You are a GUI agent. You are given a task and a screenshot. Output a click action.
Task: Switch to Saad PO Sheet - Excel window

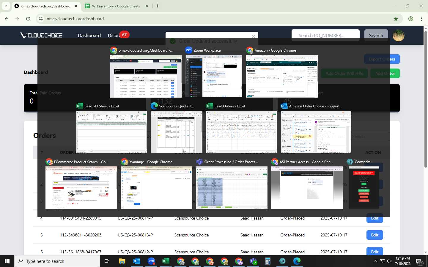pos(111,132)
